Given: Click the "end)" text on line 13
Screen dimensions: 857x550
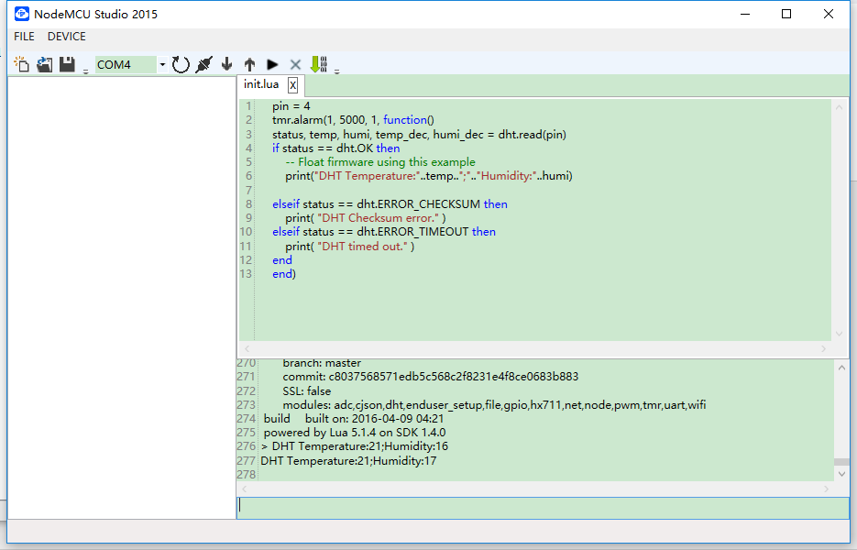Looking at the screenshot, I should tap(284, 274).
